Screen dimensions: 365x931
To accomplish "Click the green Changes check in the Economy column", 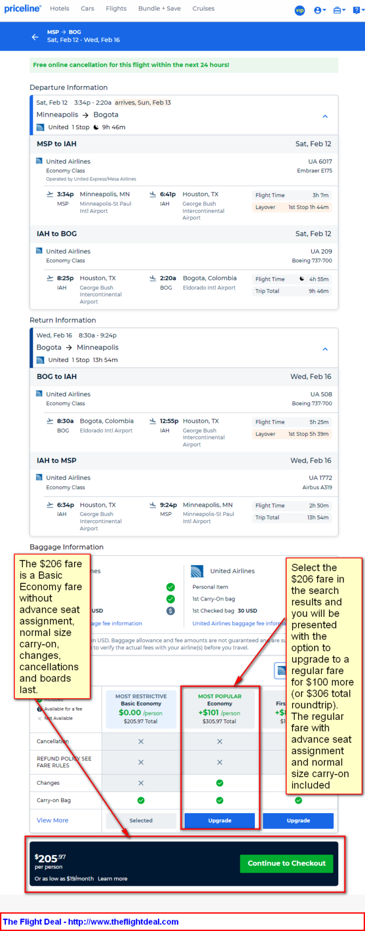I will pos(220,783).
